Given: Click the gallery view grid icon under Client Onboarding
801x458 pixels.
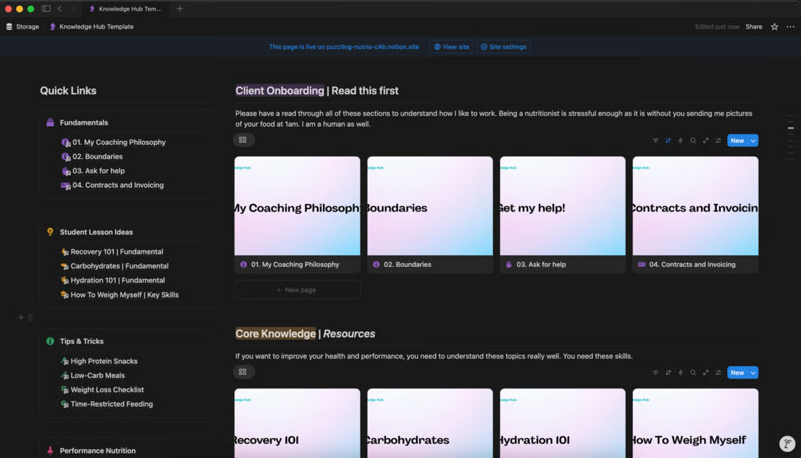Looking at the screenshot, I should point(243,140).
